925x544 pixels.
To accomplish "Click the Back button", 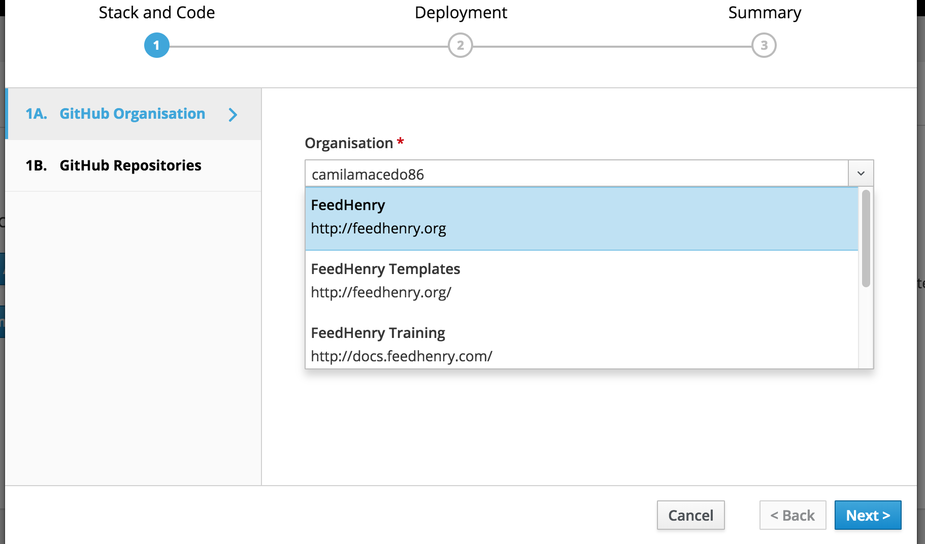I will (x=792, y=515).
